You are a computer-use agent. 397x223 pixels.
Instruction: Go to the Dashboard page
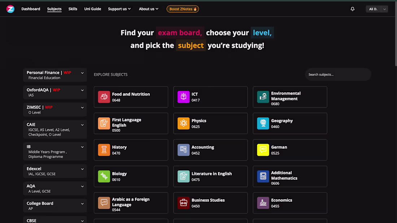[x=31, y=9]
